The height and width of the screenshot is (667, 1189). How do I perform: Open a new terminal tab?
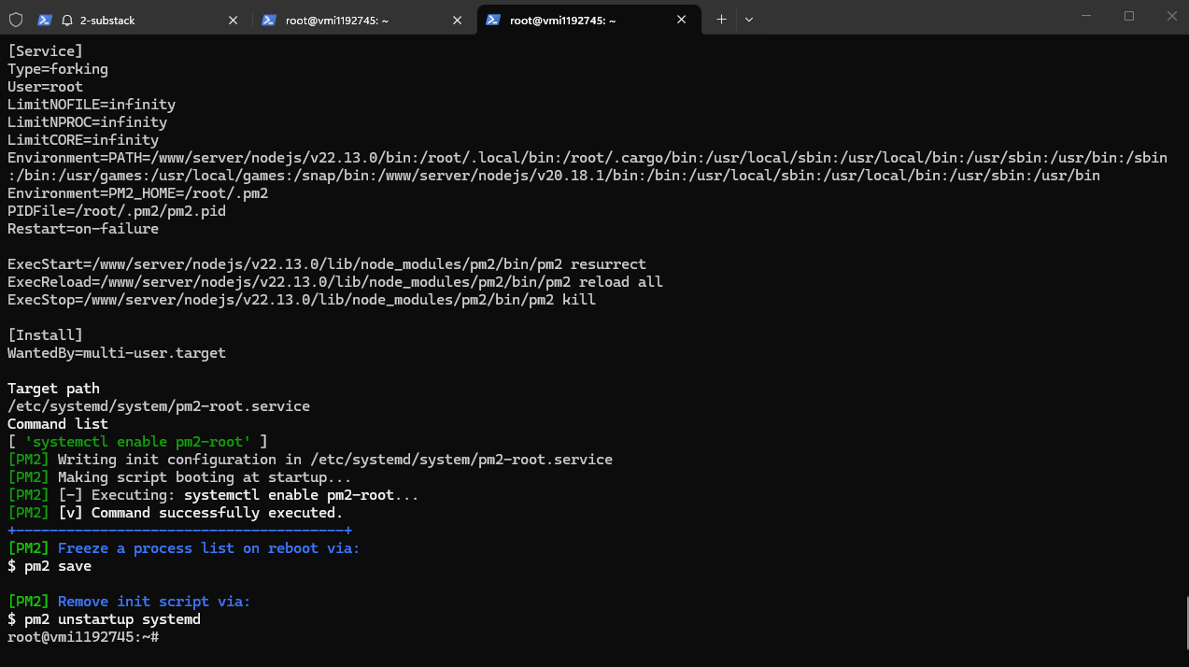click(x=721, y=20)
